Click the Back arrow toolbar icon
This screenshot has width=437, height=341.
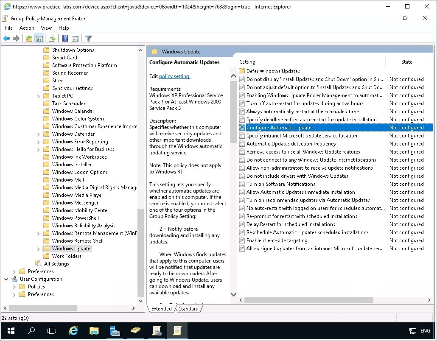pyautogui.click(x=6, y=39)
